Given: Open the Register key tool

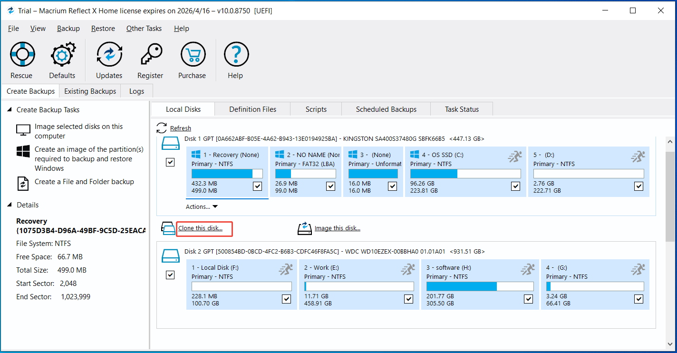Looking at the screenshot, I should (x=150, y=59).
